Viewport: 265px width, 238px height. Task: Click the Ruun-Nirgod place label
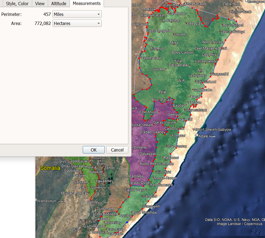click(x=233, y=25)
